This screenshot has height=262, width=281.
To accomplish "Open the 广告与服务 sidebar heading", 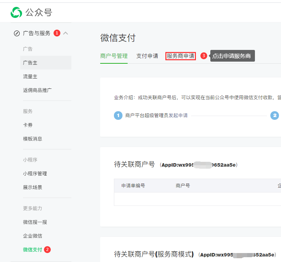I will [37, 33].
